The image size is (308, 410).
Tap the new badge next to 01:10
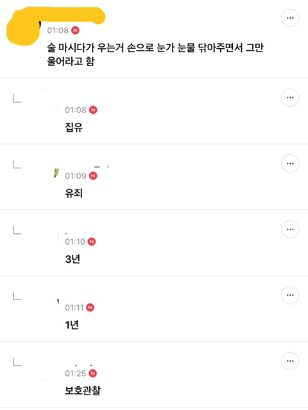coord(92,242)
